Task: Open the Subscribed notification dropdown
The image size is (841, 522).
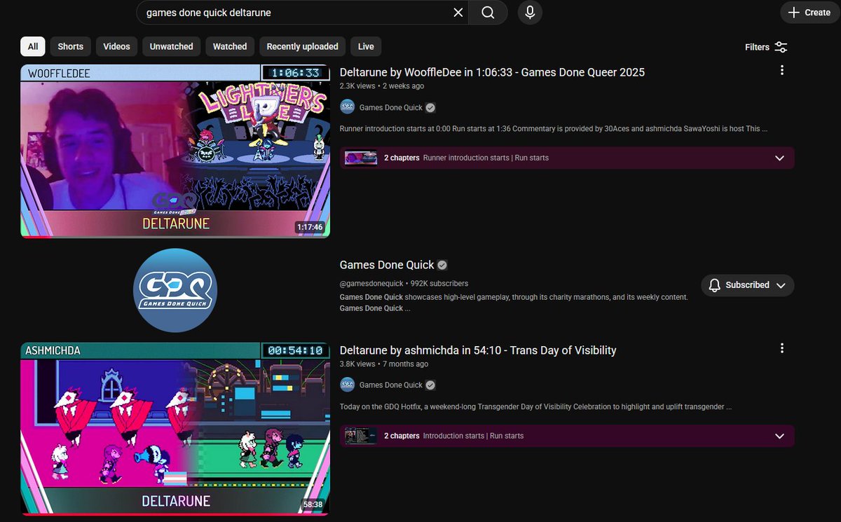Action: 747,285
